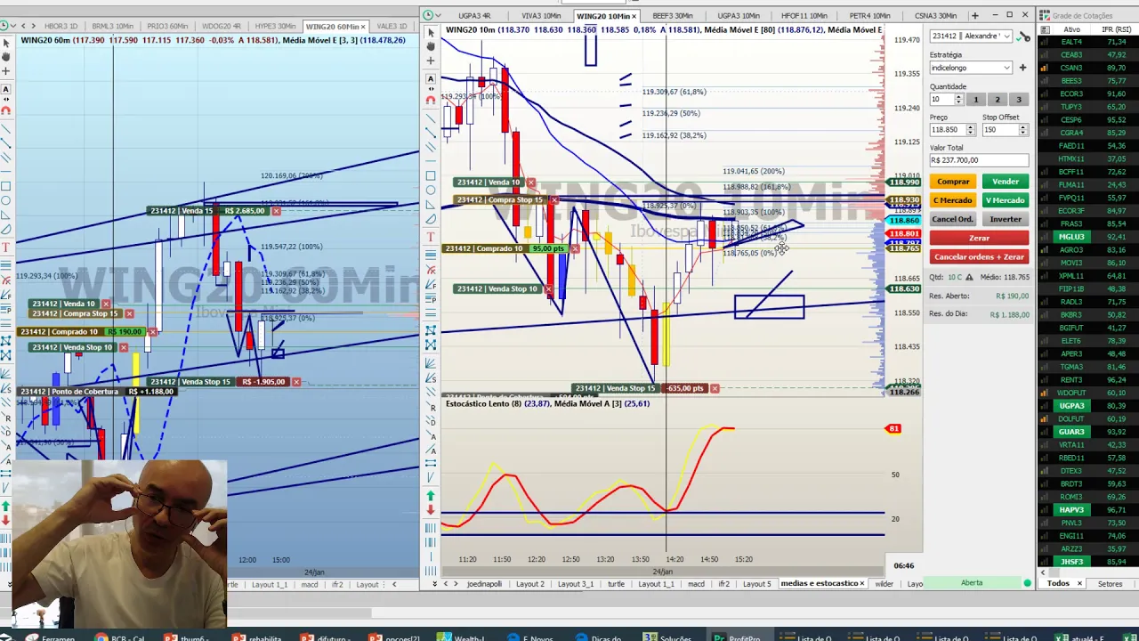Open the PETR4 10Min chart tab
1139x641 pixels.
(x=869, y=16)
